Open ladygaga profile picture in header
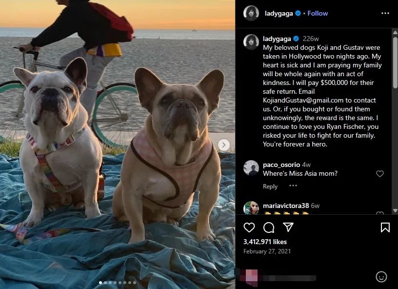The width and height of the screenshot is (398, 289). pyautogui.click(x=251, y=13)
